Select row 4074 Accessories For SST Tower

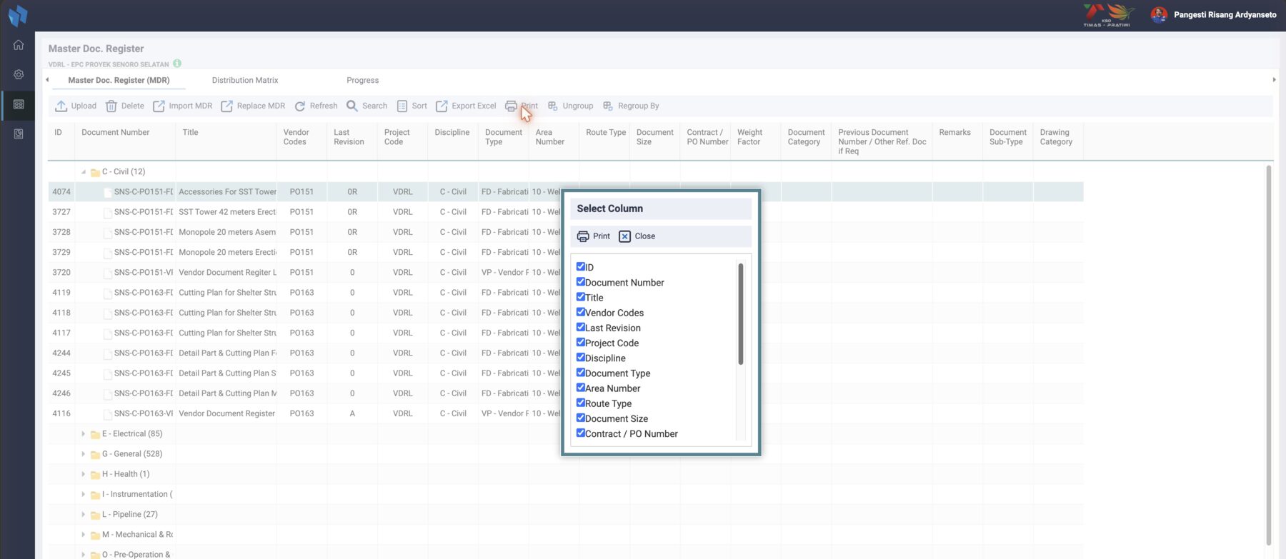tap(566, 192)
